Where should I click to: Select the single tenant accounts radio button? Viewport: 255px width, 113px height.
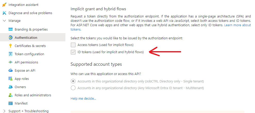73,81
